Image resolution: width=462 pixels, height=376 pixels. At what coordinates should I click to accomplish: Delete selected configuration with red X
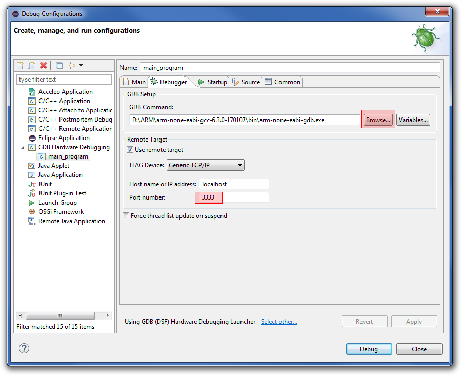(x=44, y=65)
